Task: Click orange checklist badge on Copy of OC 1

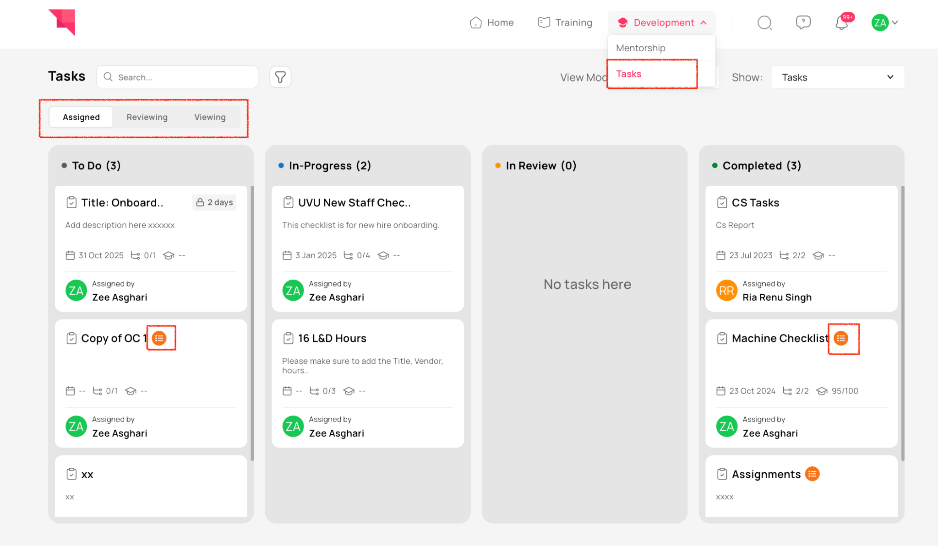Action: pos(159,338)
